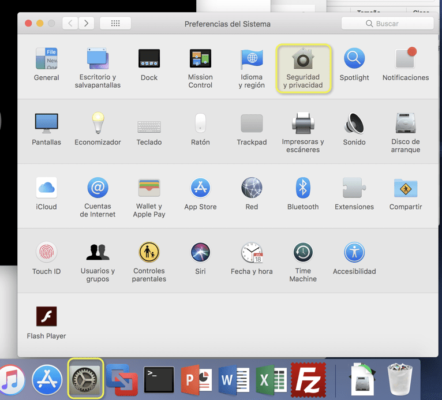The image size is (442, 400).
Task: Open Idioma y región settings
Action: tap(252, 68)
